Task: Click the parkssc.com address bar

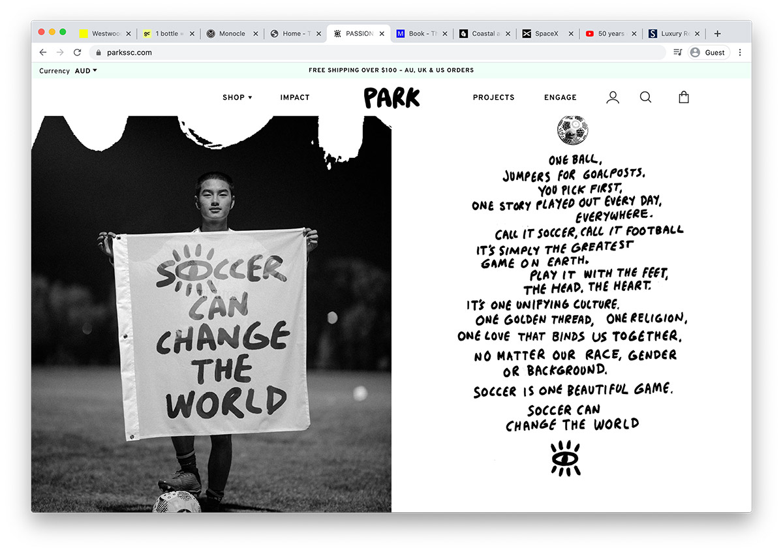Action: (x=378, y=52)
